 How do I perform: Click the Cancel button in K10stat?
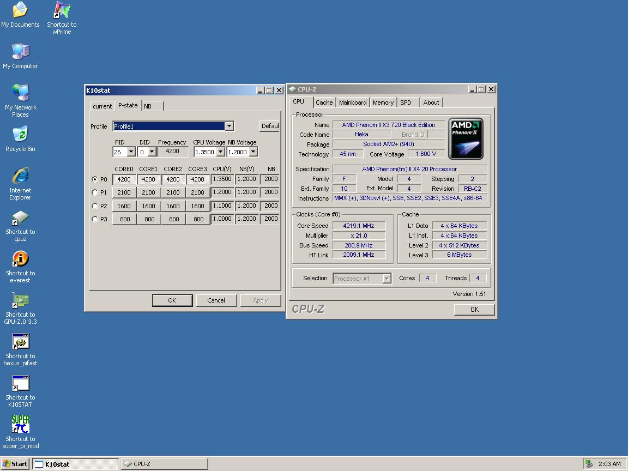click(x=216, y=300)
